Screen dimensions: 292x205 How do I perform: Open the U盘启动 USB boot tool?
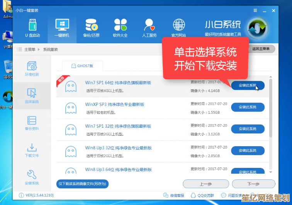point(32,27)
